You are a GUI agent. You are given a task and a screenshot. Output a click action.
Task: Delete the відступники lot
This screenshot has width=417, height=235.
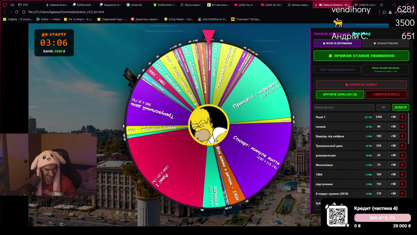tap(402, 184)
